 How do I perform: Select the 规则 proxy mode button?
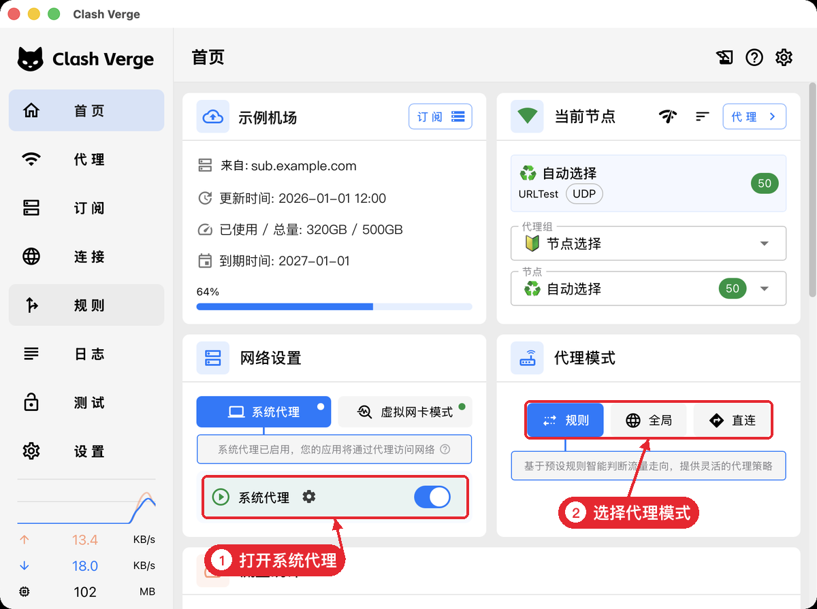[x=566, y=421]
